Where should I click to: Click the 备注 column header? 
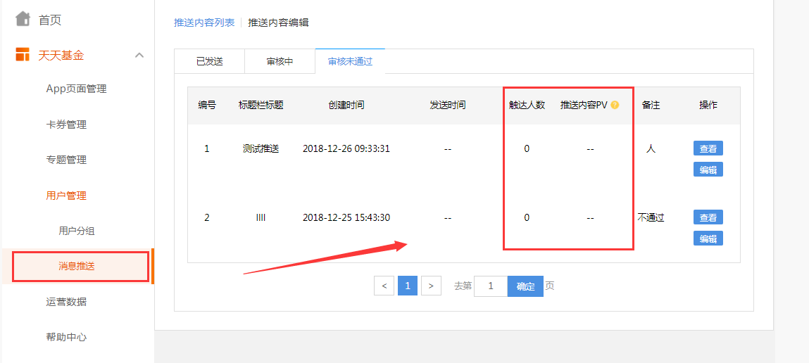coord(651,106)
